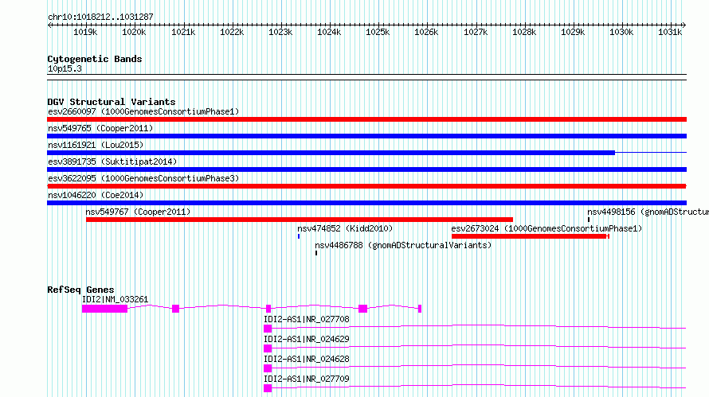Open gene IDI2|NM_033261 label

pyautogui.click(x=115, y=299)
